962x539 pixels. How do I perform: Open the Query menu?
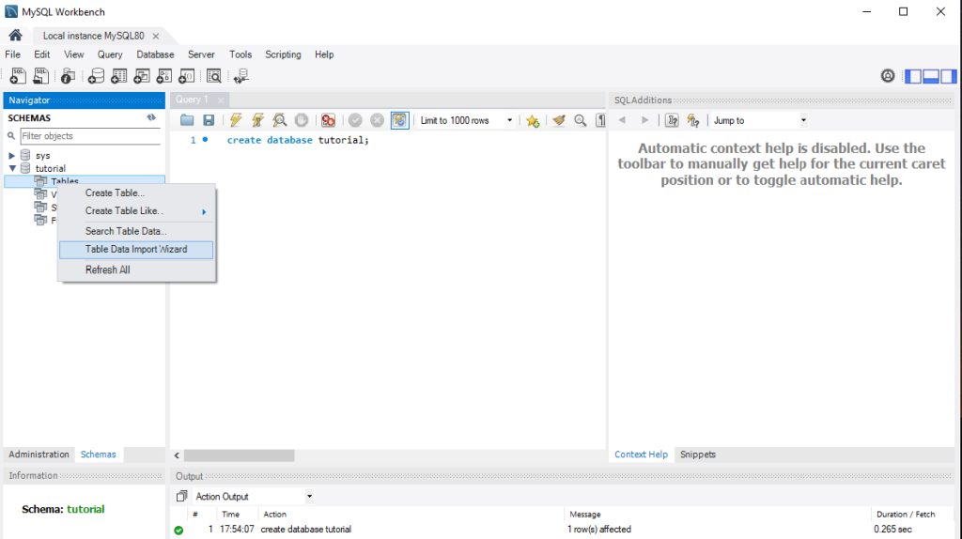coord(110,54)
